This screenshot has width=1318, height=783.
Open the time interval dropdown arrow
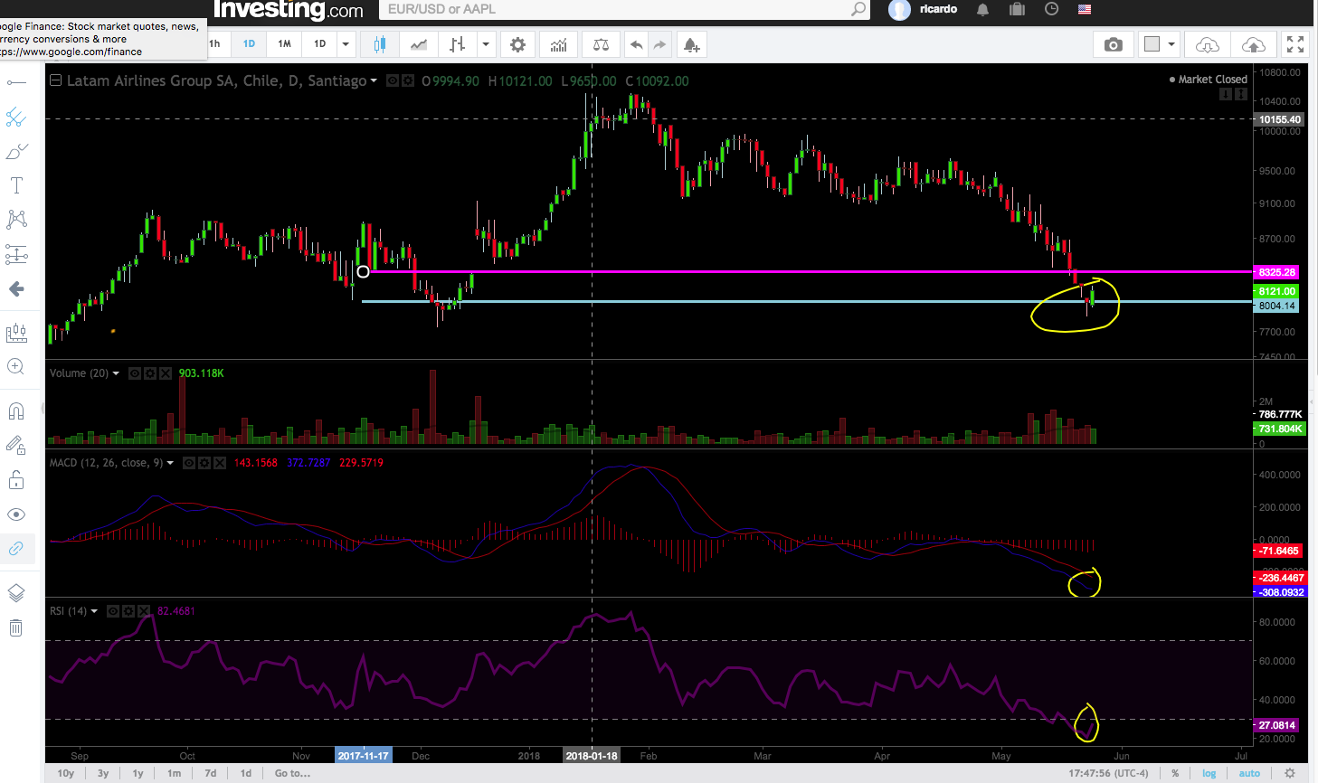pyautogui.click(x=345, y=43)
